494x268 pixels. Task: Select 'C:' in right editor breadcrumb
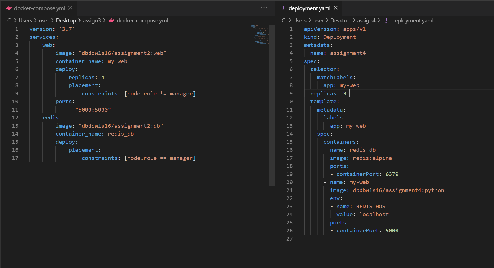tap(284, 20)
